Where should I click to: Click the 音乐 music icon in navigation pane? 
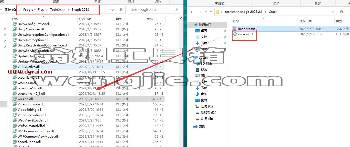(198, 94)
